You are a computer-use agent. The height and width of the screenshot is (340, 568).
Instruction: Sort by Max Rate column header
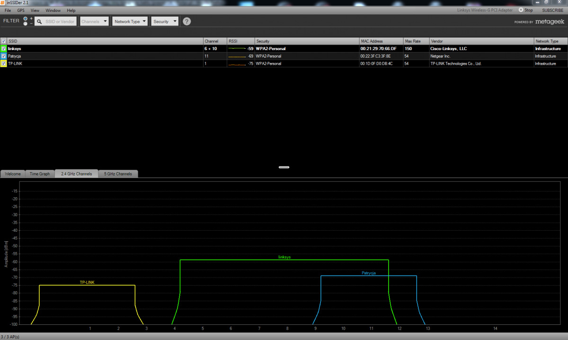[416, 41]
